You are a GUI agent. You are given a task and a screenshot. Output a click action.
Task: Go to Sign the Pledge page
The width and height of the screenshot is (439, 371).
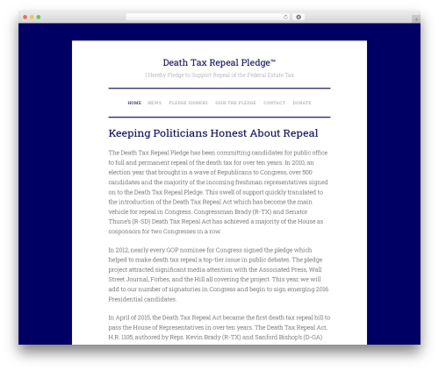click(x=235, y=103)
